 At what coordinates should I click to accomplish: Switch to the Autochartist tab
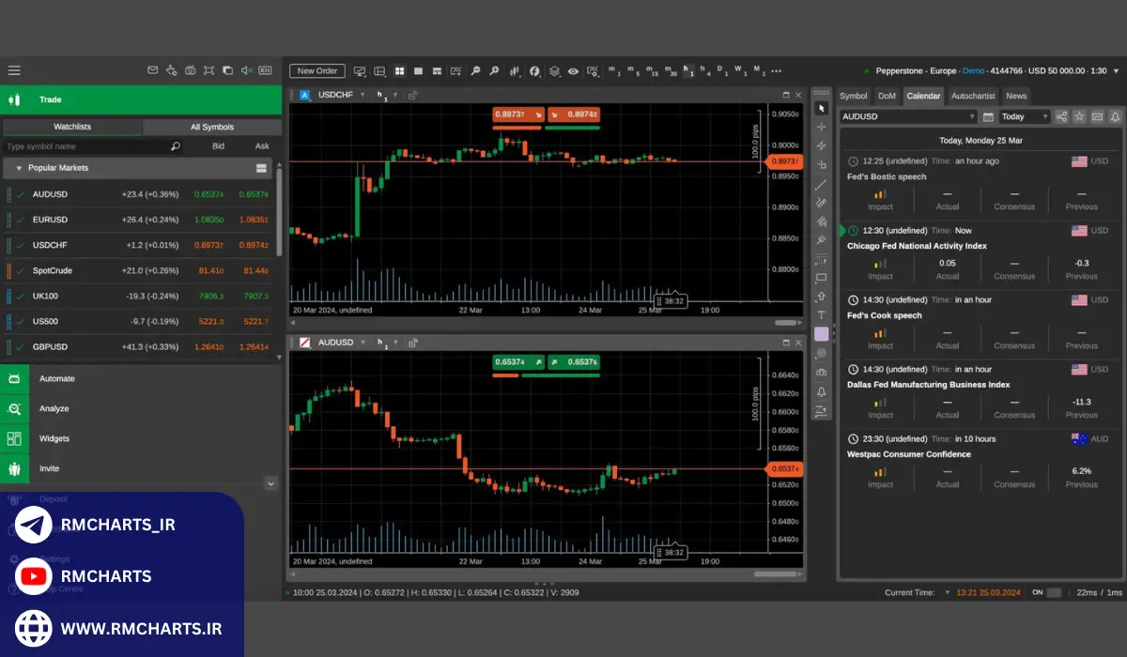(x=972, y=96)
